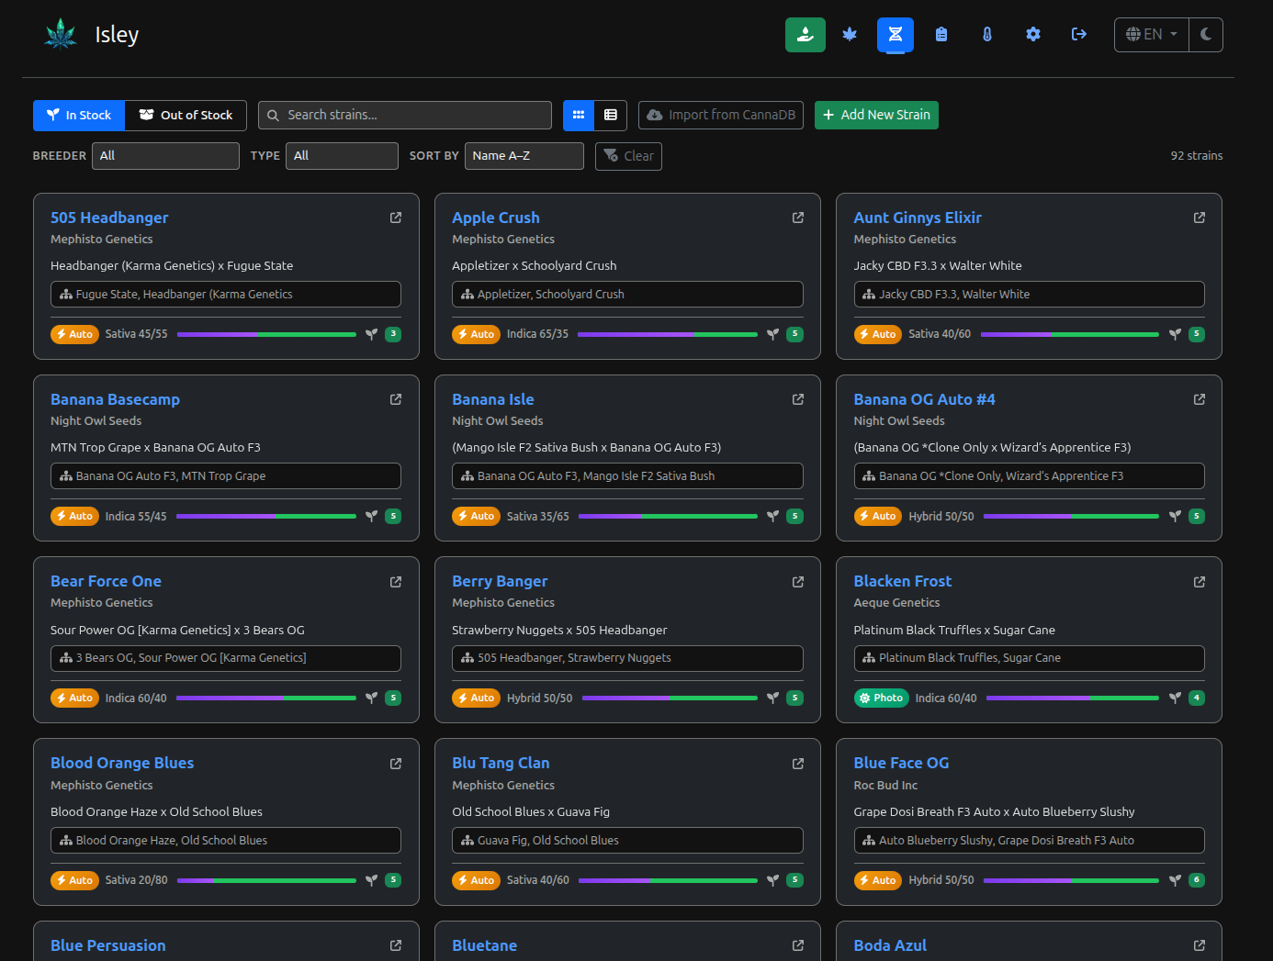The width and height of the screenshot is (1273, 961).
Task: Switch to Out of Stock tab
Action: pyautogui.click(x=186, y=116)
